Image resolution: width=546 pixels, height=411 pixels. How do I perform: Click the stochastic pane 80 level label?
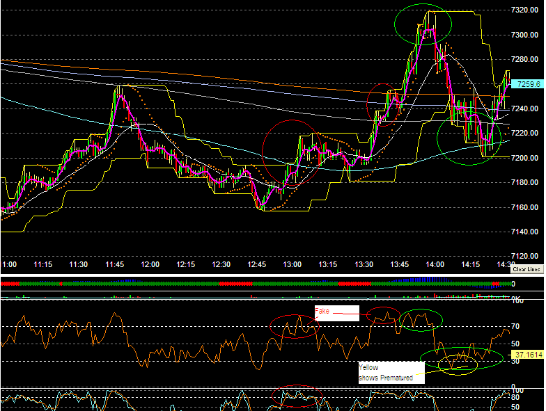[x=515, y=398]
